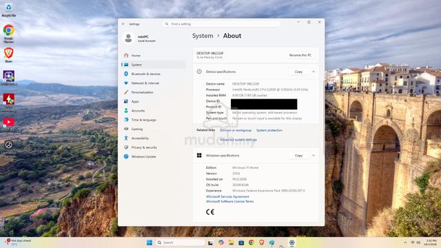This screenshot has height=248, width=441.
Task: Open the System protection link
Action: pyautogui.click(x=269, y=130)
